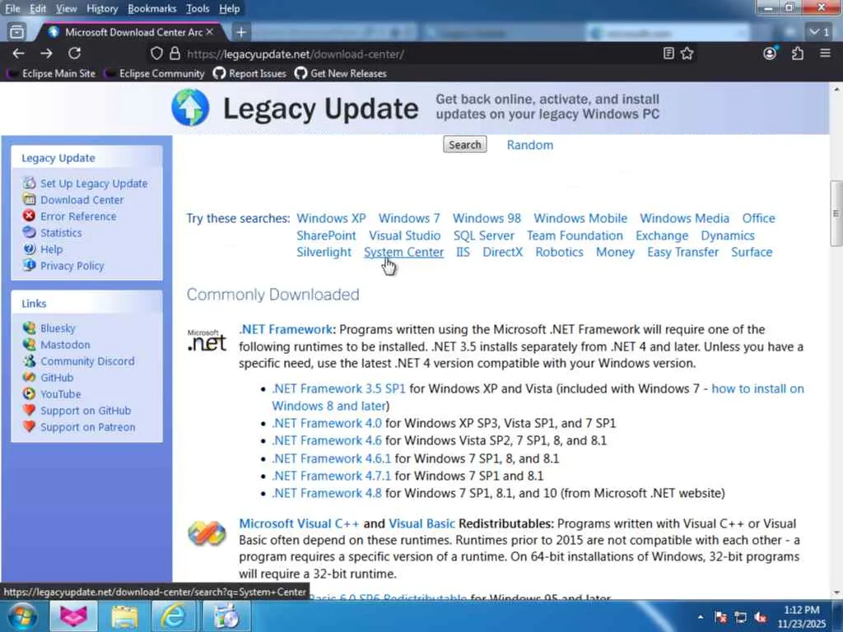Go forward with the forward arrow
The height and width of the screenshot is (632, 843).
pyautogui.click(x=46, y=53)
